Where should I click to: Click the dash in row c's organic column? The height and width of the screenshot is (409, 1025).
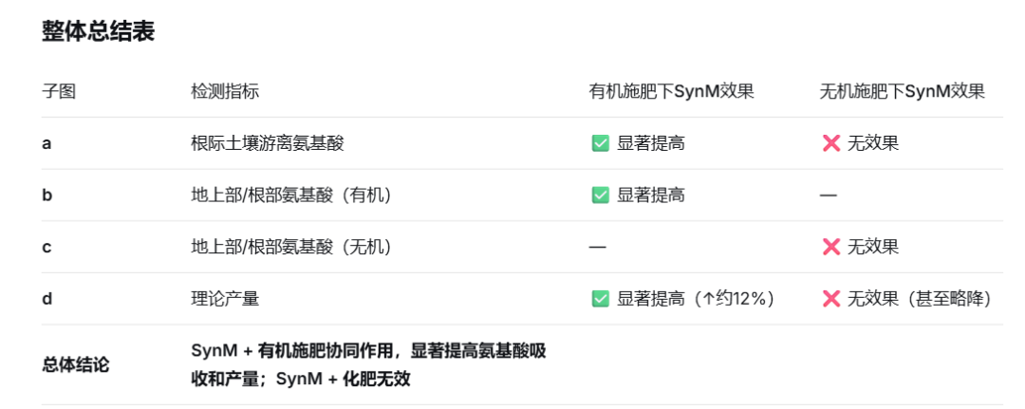(x=598, y=247)
